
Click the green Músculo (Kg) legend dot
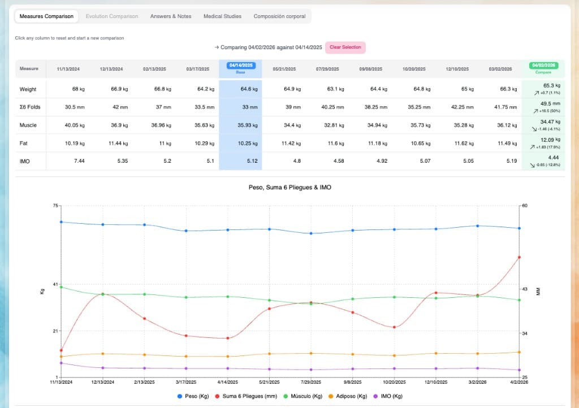[287, 396]
